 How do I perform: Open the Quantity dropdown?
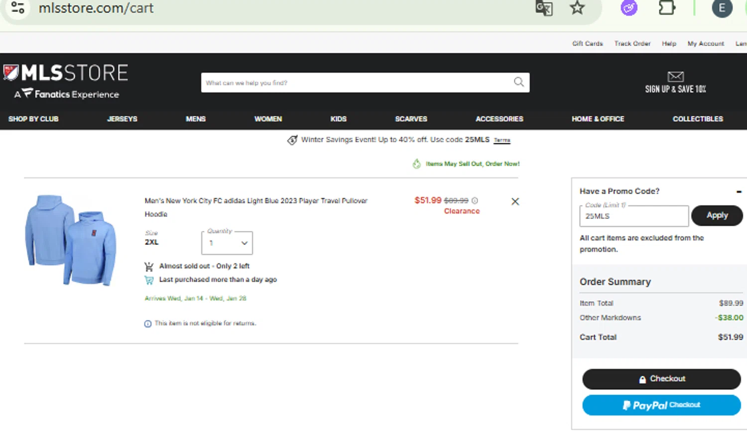[x=227, y=243]
